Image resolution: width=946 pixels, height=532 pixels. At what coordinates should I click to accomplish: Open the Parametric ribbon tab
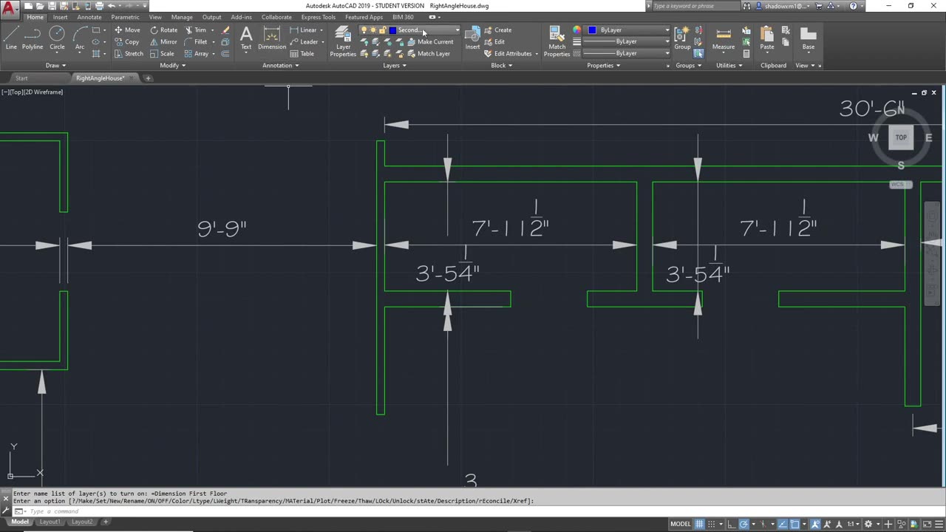(125, 17)
